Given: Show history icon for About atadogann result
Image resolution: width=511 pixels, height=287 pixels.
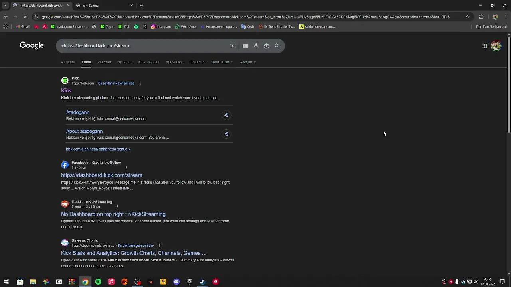Looking at the screenshot, I should click(226, 134).
